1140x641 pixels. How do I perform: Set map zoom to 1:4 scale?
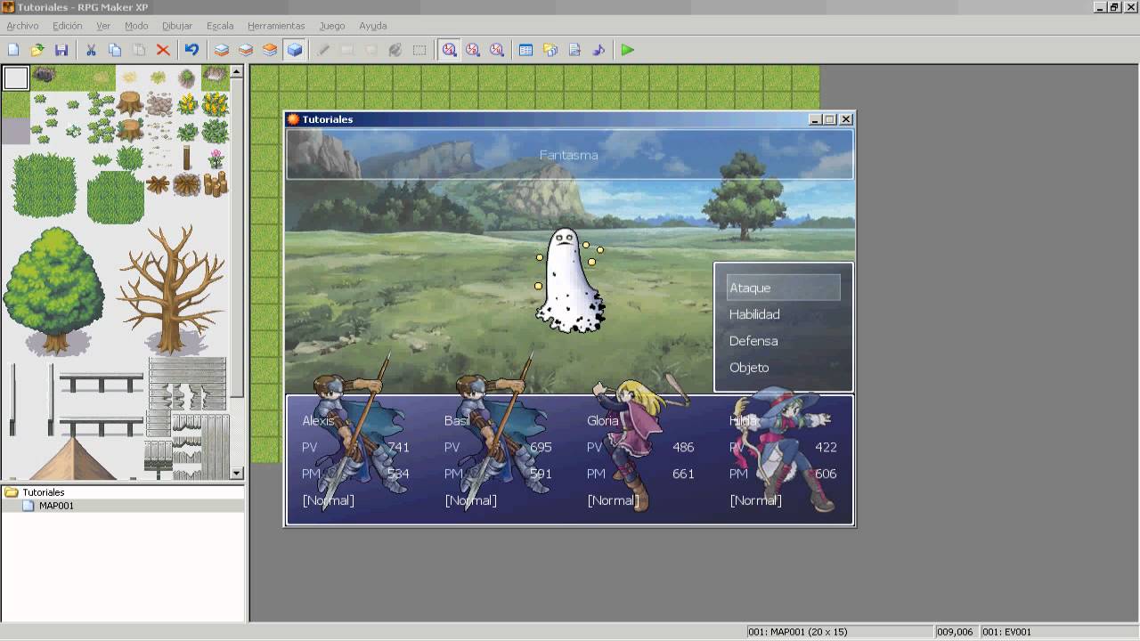coord(497,50)
